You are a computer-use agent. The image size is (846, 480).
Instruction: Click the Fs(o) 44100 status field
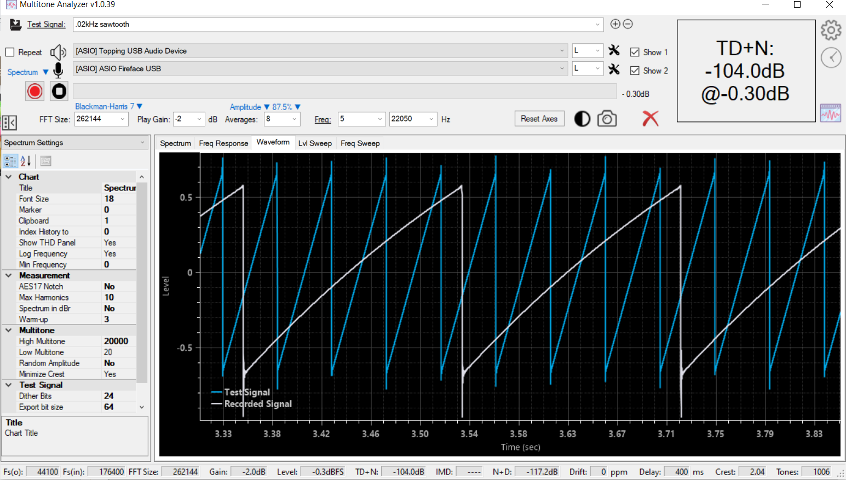(43, 472)
